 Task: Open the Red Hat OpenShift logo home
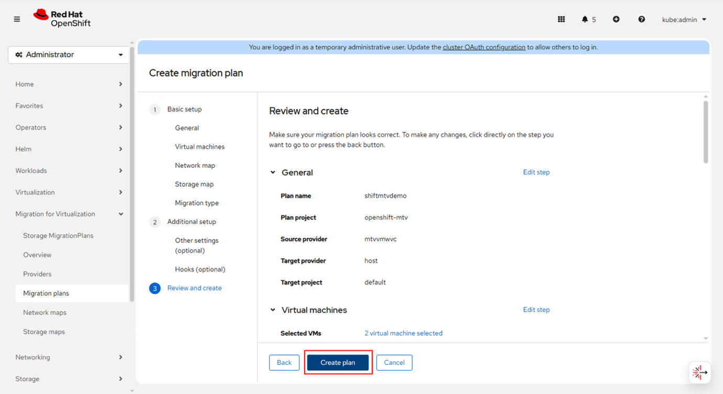point(62,18)
